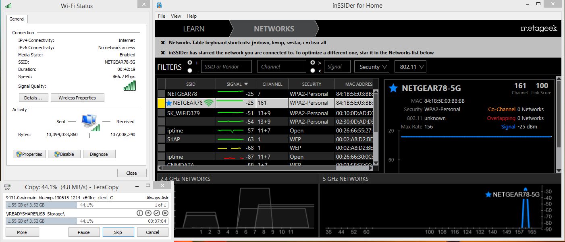Open the Security filter dropdown

pos(372,67)
